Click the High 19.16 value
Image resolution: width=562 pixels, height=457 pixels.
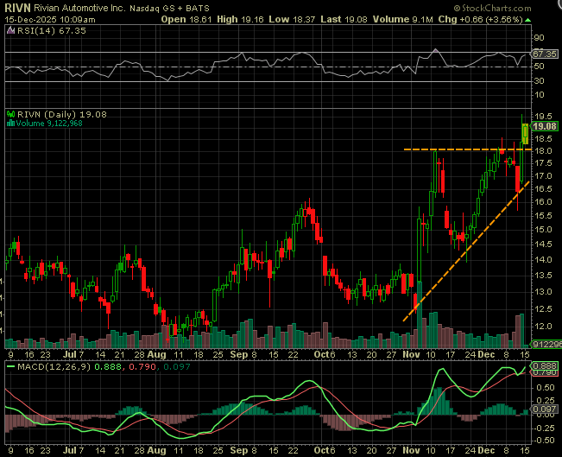[241, 19]
